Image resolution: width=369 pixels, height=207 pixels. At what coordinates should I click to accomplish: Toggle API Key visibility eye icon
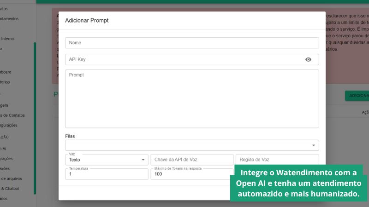[308, 60]
